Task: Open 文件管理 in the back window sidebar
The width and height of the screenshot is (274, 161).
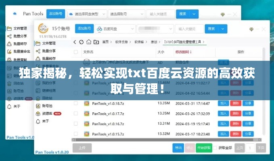Action: 17,29
